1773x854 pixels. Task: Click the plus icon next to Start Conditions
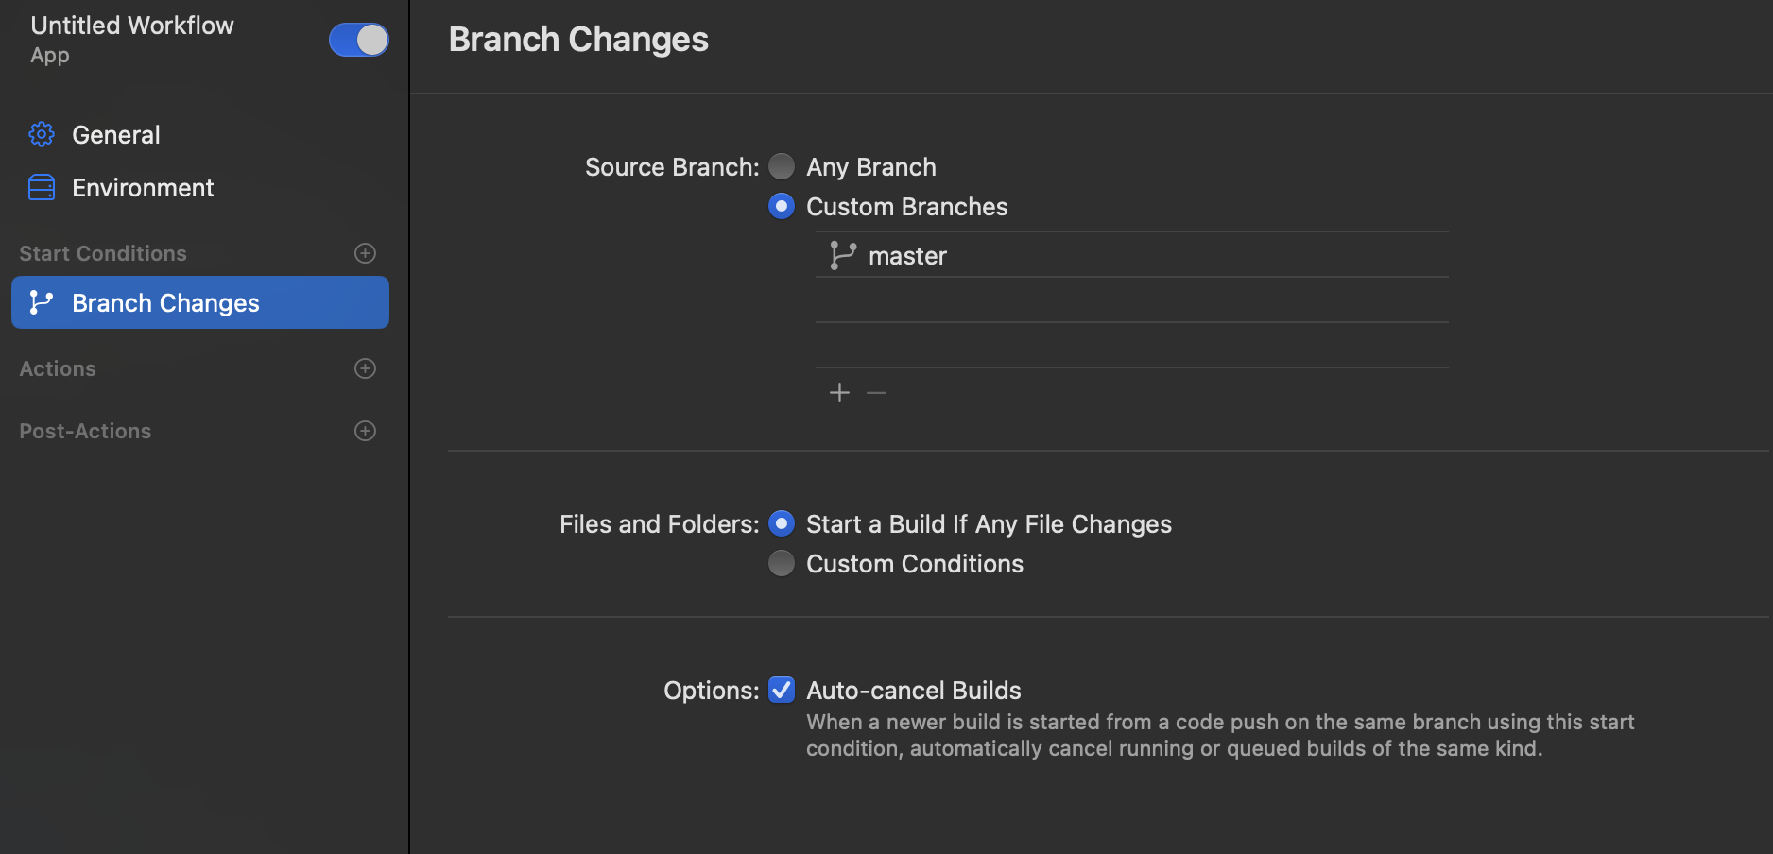(x=365, y=252)
